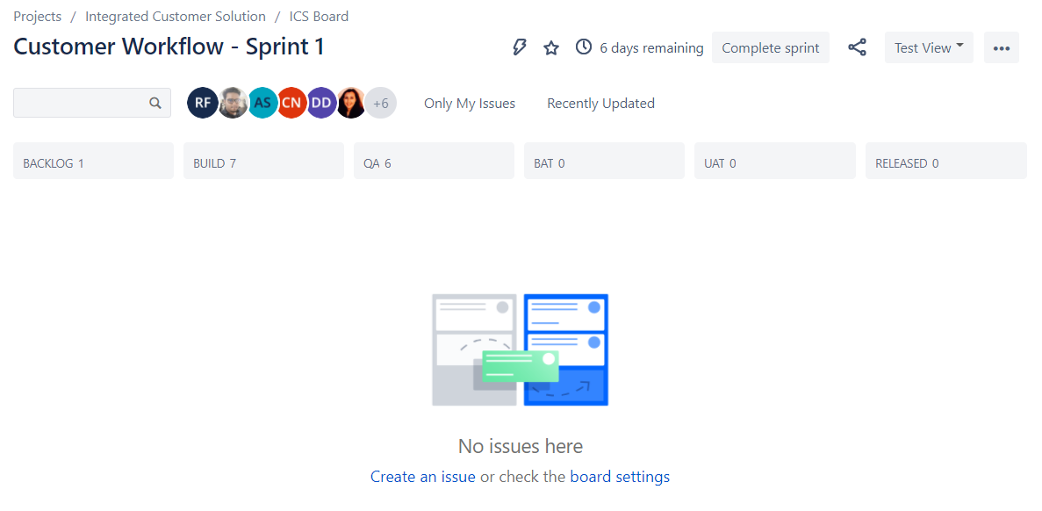The image size is (1042, 511).
Task: Focus the board search input field
Action: [91, 103]
